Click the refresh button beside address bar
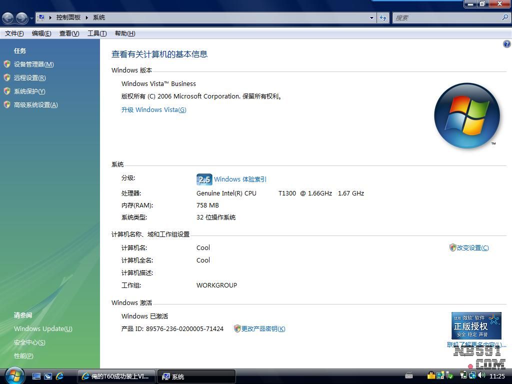Image resolution: width=512 pixels, height=384 pixels. (383, 17)
